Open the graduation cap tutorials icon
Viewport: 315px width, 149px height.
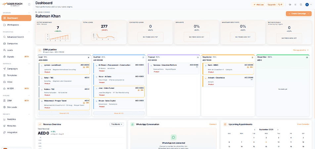coord(290,4)
